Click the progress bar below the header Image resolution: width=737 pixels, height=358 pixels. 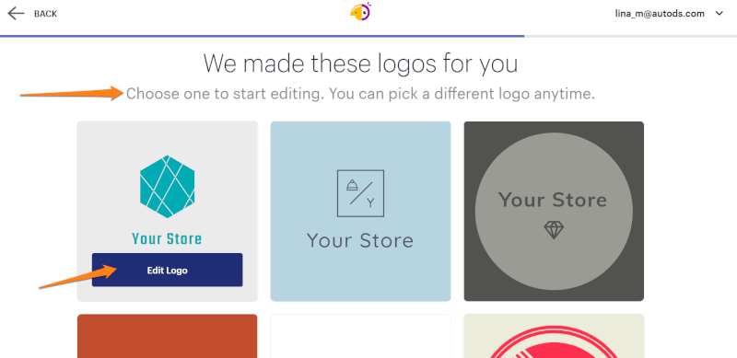click(x=368, y=36)
